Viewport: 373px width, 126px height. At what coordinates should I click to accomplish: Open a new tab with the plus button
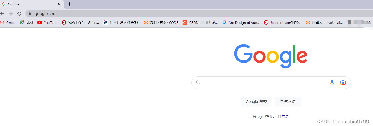click(x=70, y=4)
